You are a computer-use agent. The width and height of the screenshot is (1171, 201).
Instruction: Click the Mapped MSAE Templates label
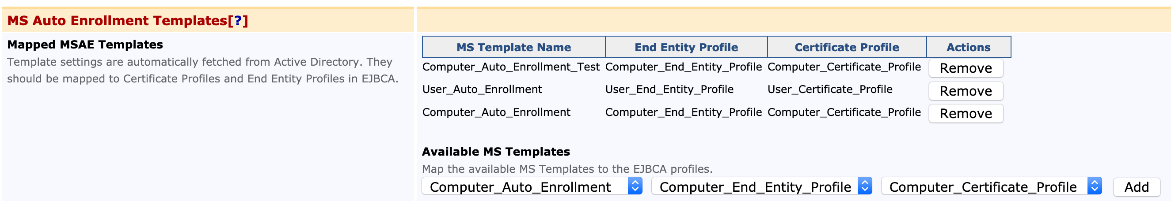coord(85,45)
